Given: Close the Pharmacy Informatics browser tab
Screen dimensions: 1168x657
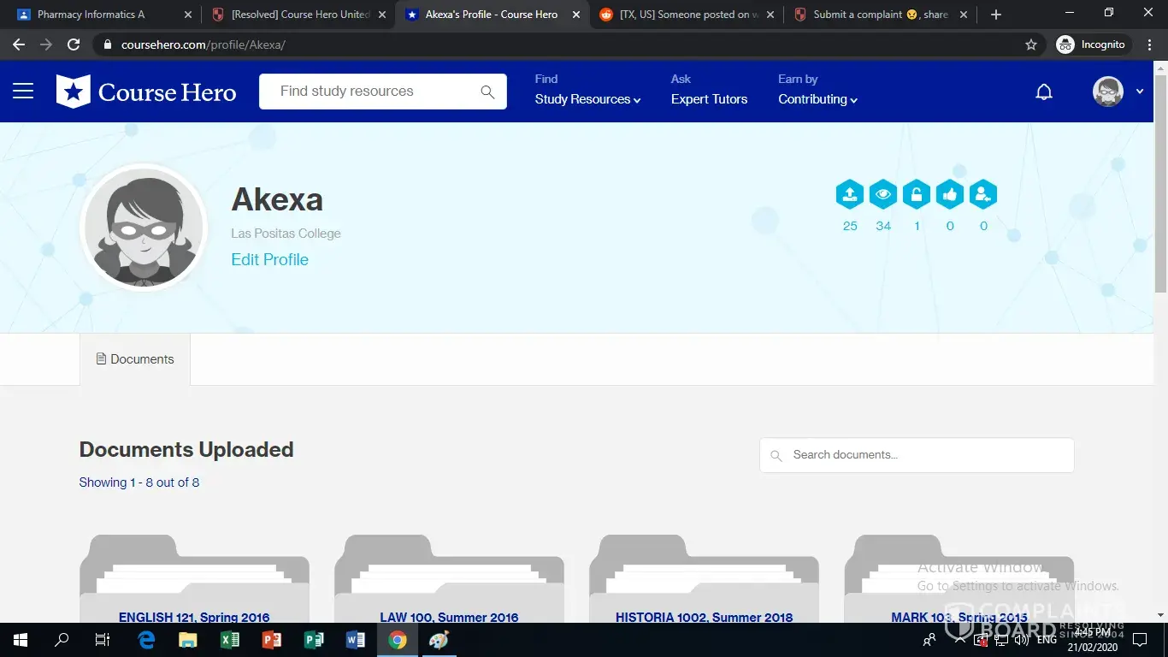Looking at the screenshot, I should 188,15.
